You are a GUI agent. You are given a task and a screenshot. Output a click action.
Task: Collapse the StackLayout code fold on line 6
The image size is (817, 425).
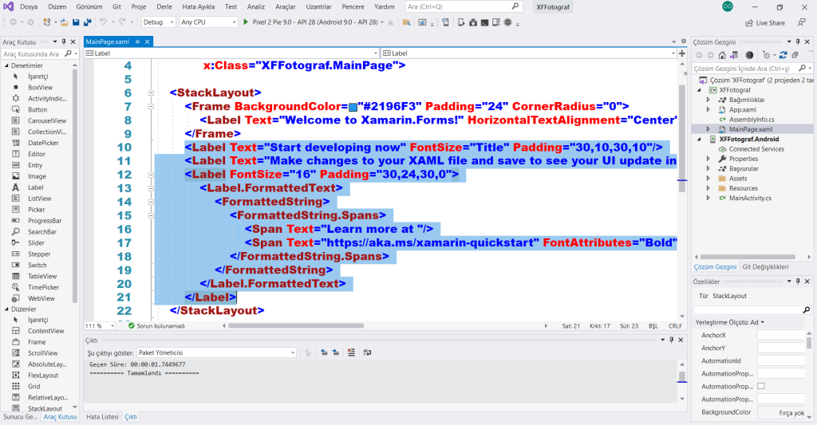tap(152, 92)
